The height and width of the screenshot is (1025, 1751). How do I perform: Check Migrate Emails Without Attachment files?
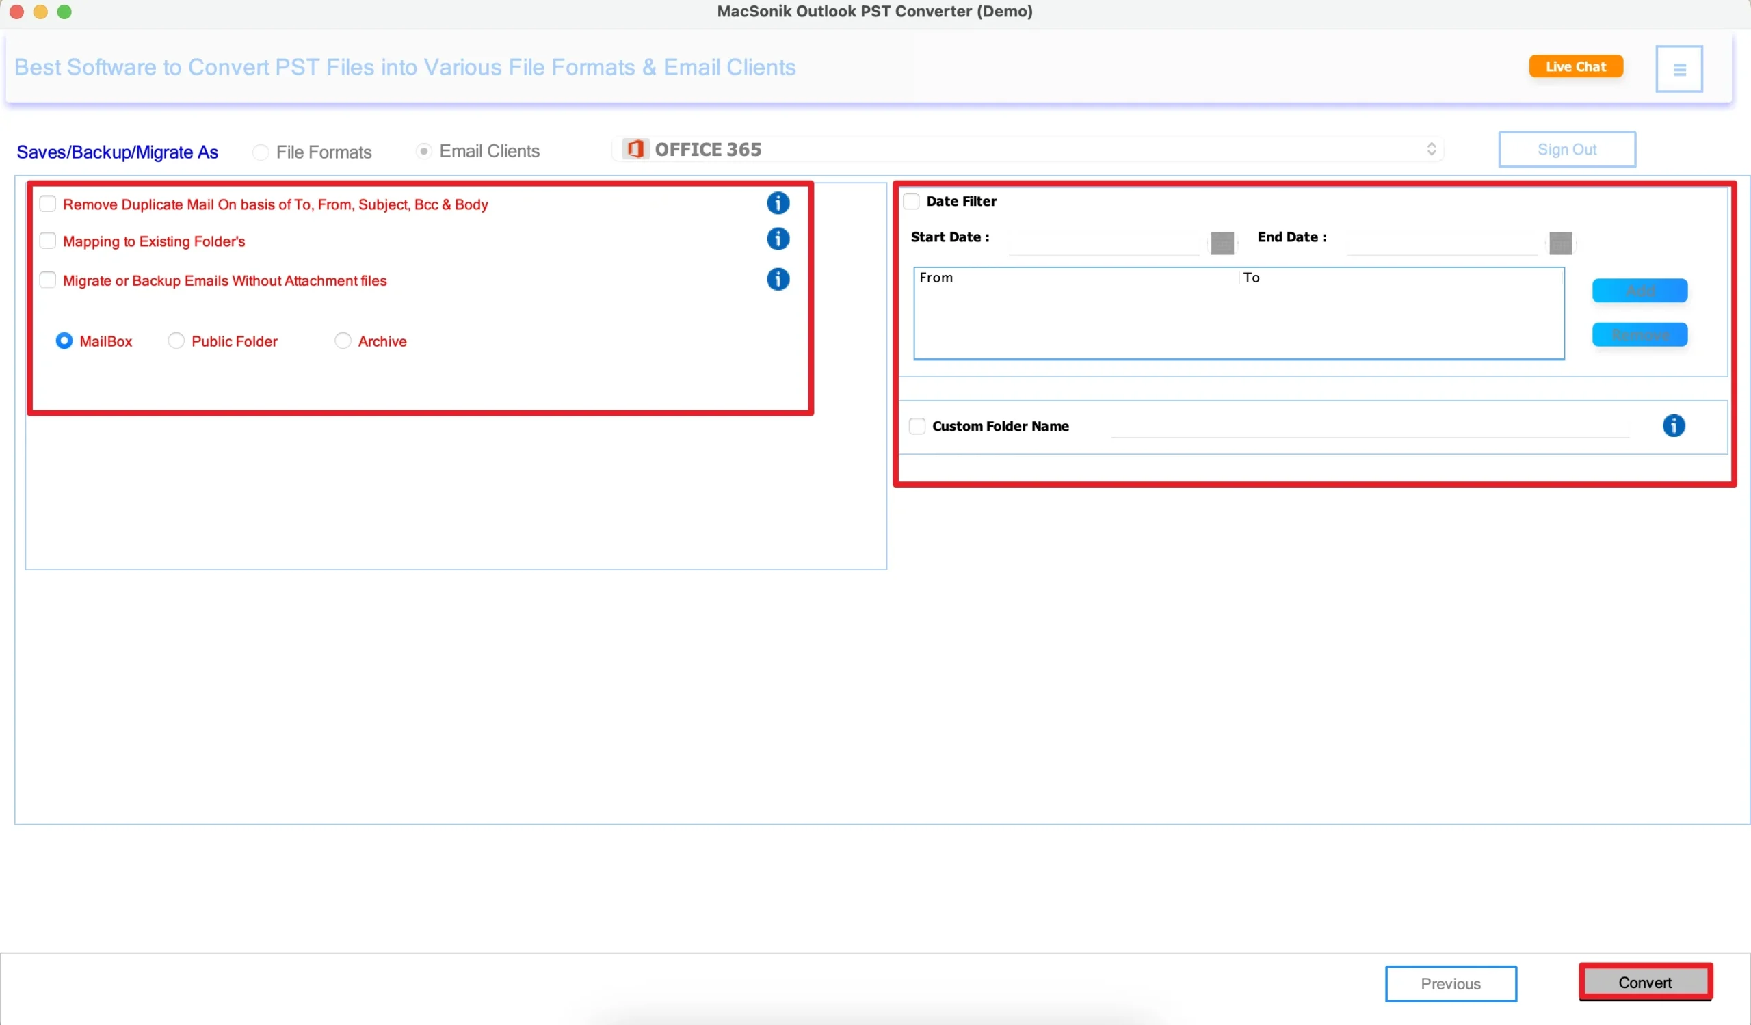click(x=47, y=280)
